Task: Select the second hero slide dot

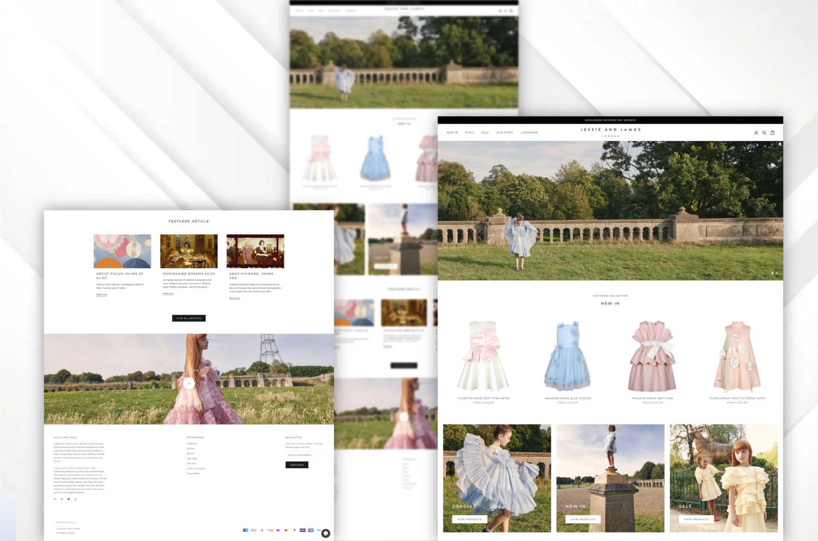Action: (x=777, y=273)
